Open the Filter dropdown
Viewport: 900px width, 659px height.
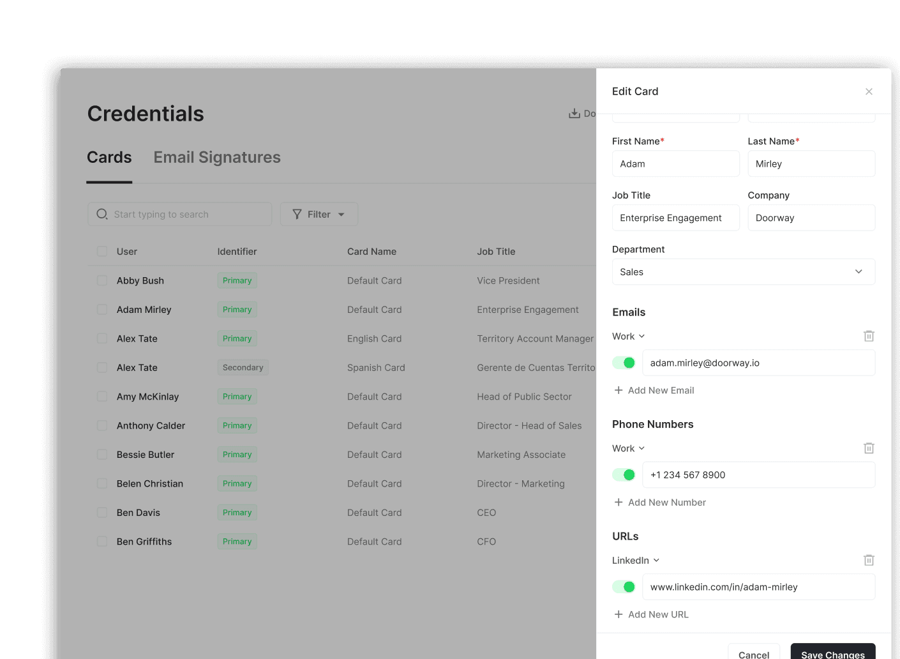click(319, 215)
